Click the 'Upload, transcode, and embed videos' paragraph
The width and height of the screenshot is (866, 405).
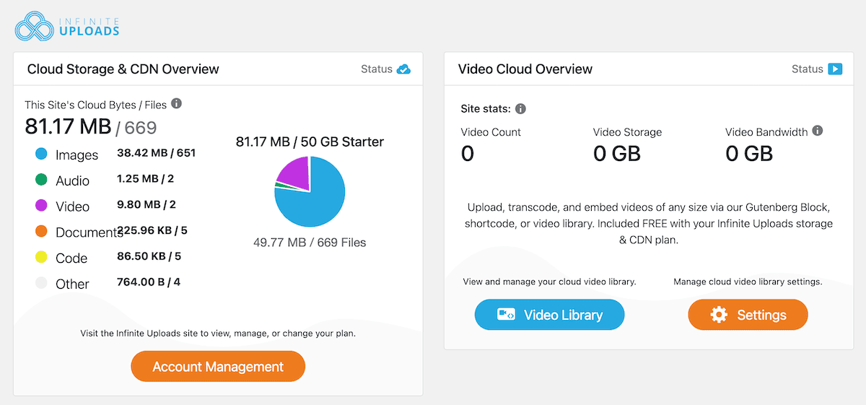click(649, 224)
